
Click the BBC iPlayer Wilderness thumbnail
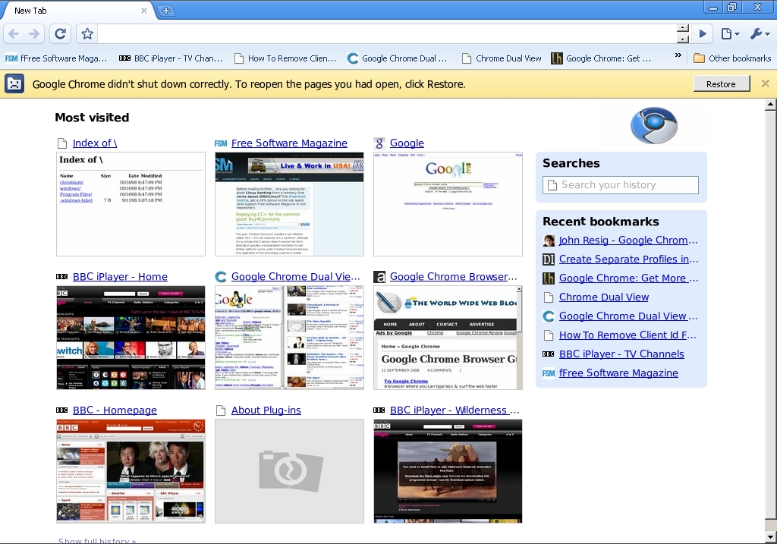448,472
